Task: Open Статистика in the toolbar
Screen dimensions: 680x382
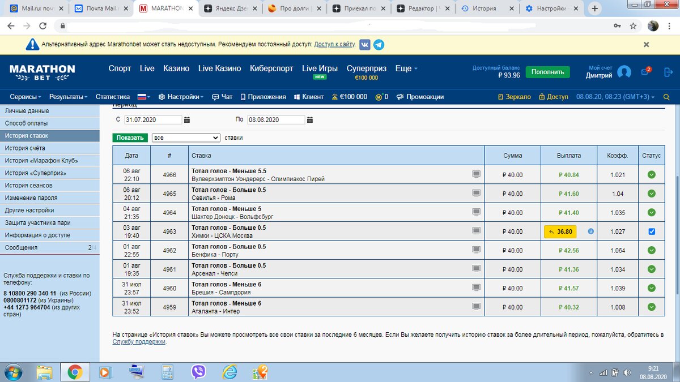Action: (112, 97)
